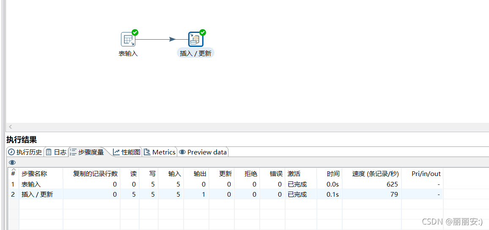Open the 性能图 tab
The width and height of the screenshot is (489, 230).
pos(127,152)
